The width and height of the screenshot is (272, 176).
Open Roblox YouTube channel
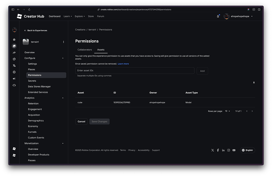[234, 150]
